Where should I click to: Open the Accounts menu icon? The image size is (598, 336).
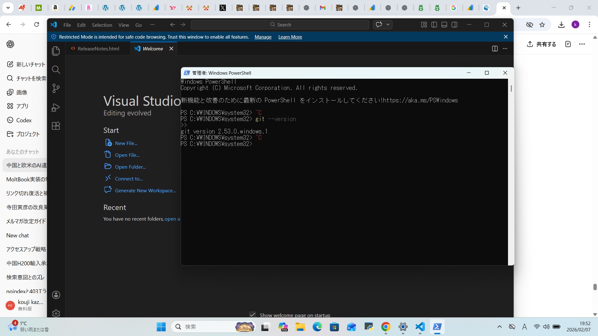point(56,295)
